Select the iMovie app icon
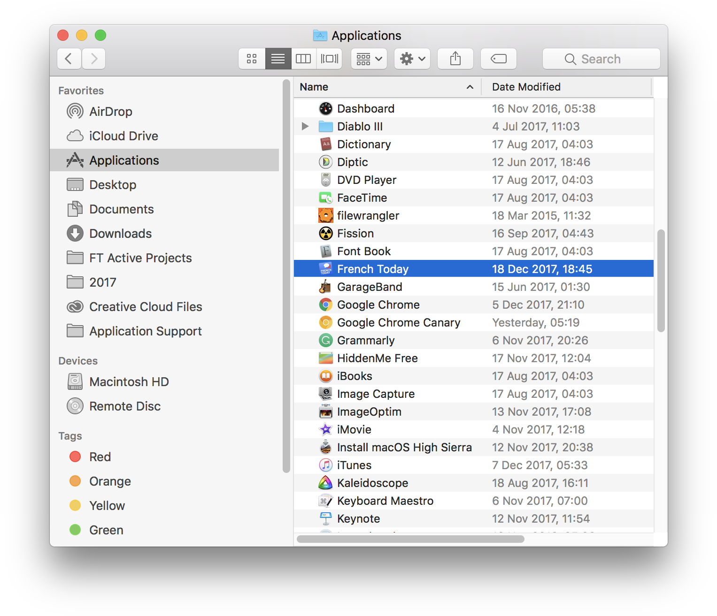This screenshot has height=616, width=717. [326, 429]
